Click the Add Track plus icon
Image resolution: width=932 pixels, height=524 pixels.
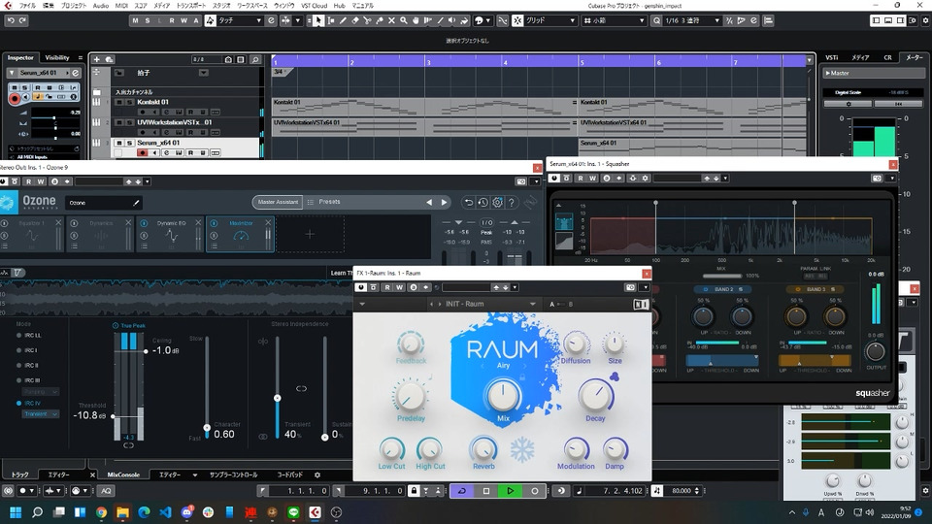pyautogui.click(x=97, y=59)
